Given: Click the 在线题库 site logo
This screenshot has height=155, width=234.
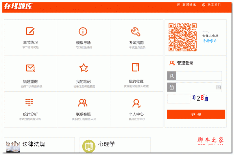Looking at the screenshot, I should pos(18,6).
